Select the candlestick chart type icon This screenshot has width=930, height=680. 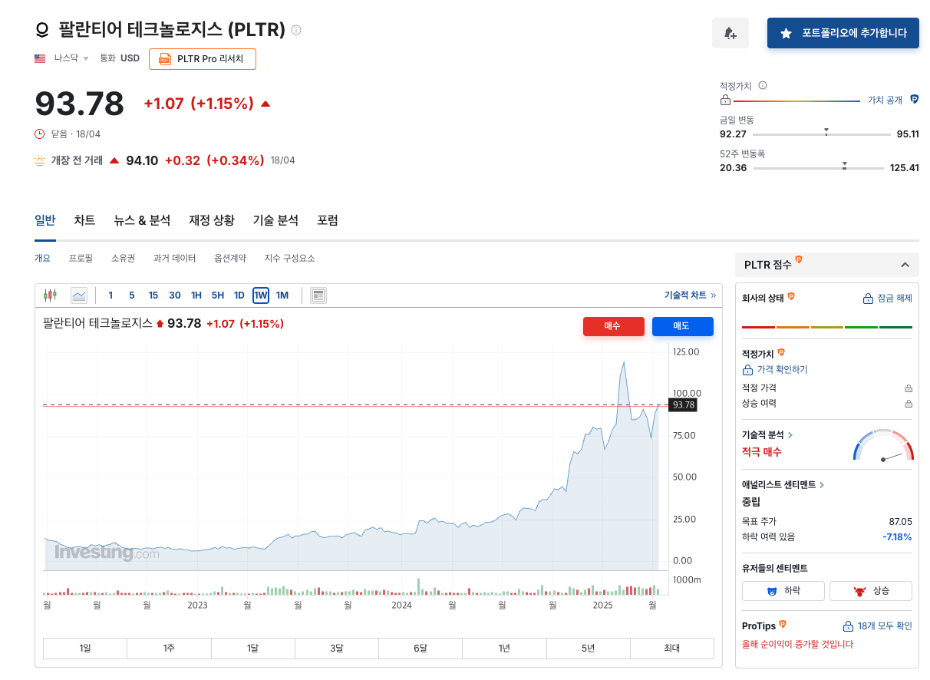pos(51,295)
